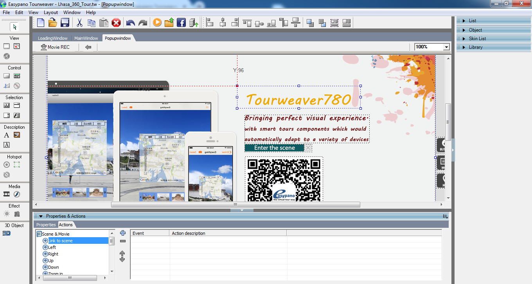Screen dimensions: 532x284
Task: Switch to the Properties tab
Action: 46,225
